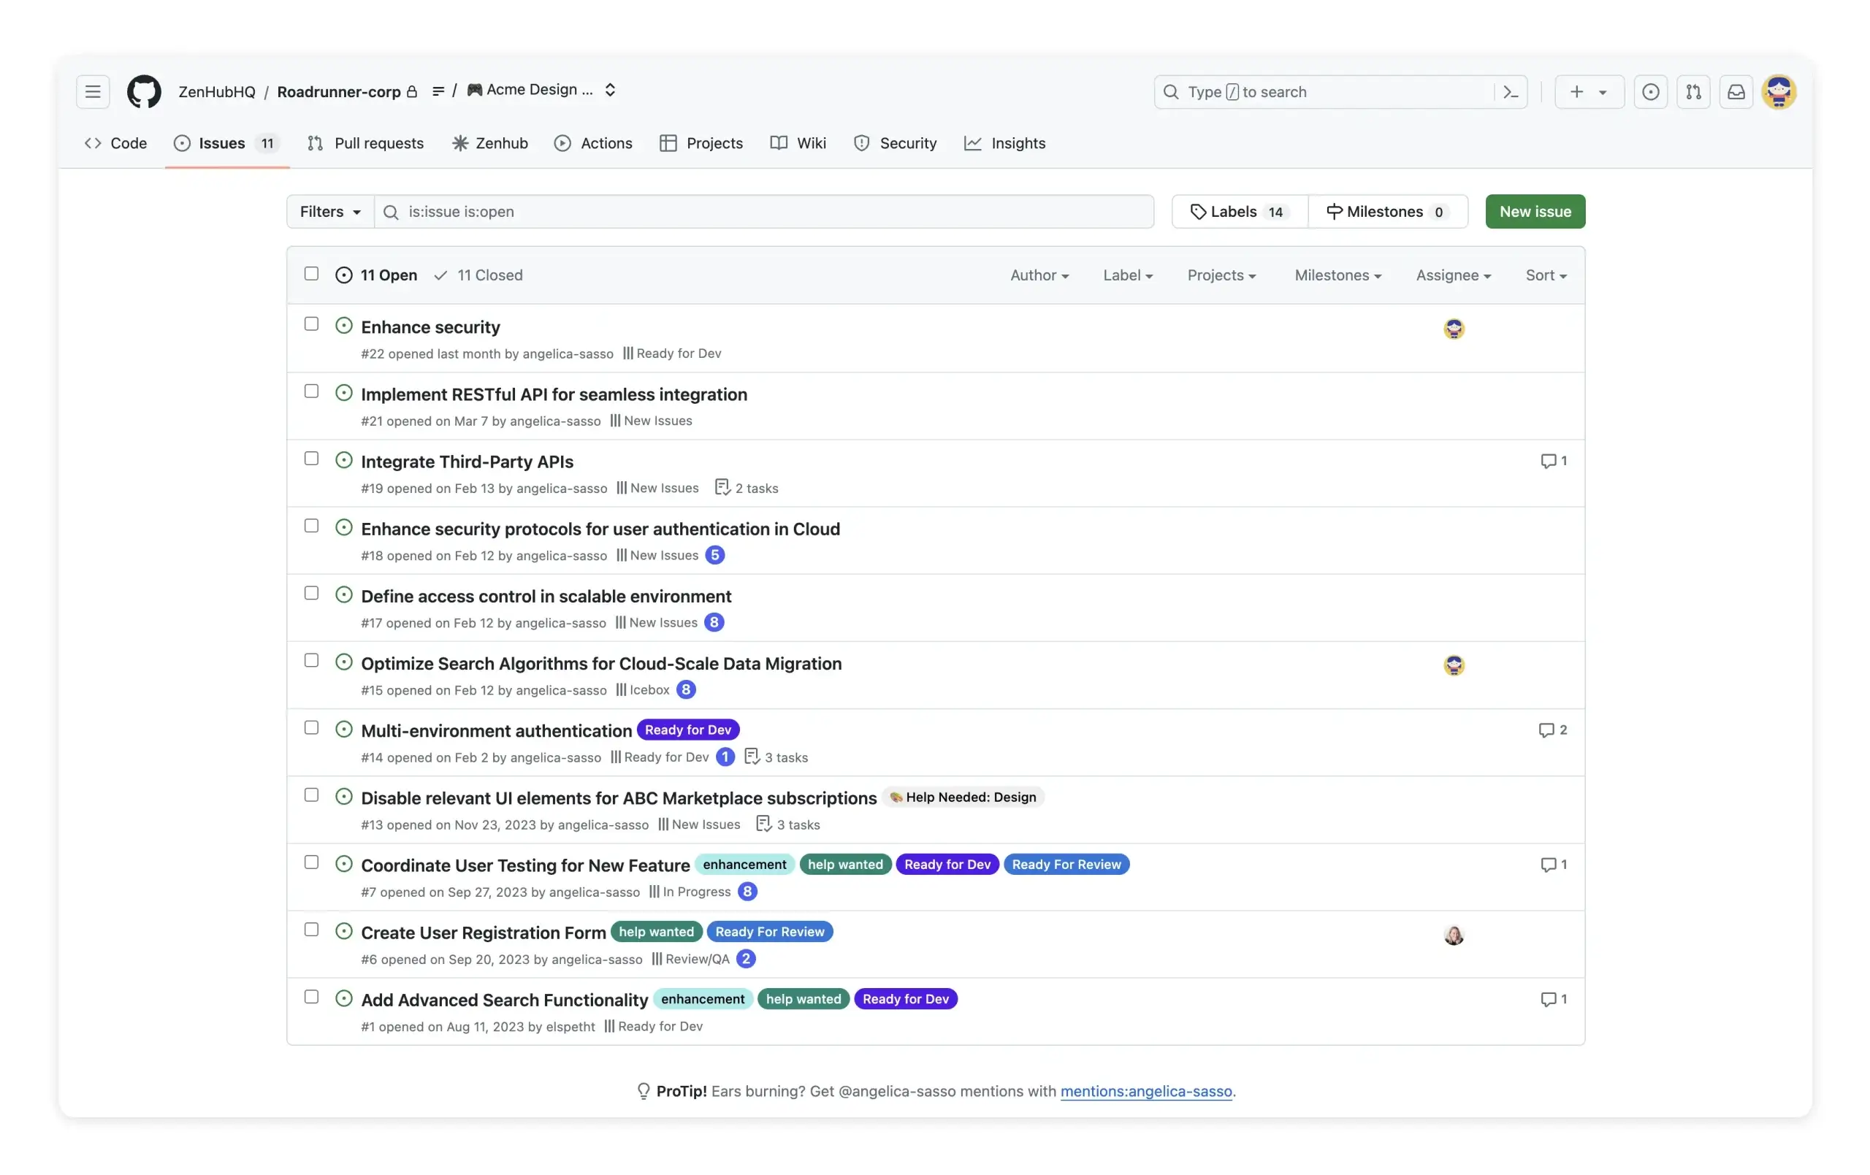Click the New issue button

pos(1535,211)
